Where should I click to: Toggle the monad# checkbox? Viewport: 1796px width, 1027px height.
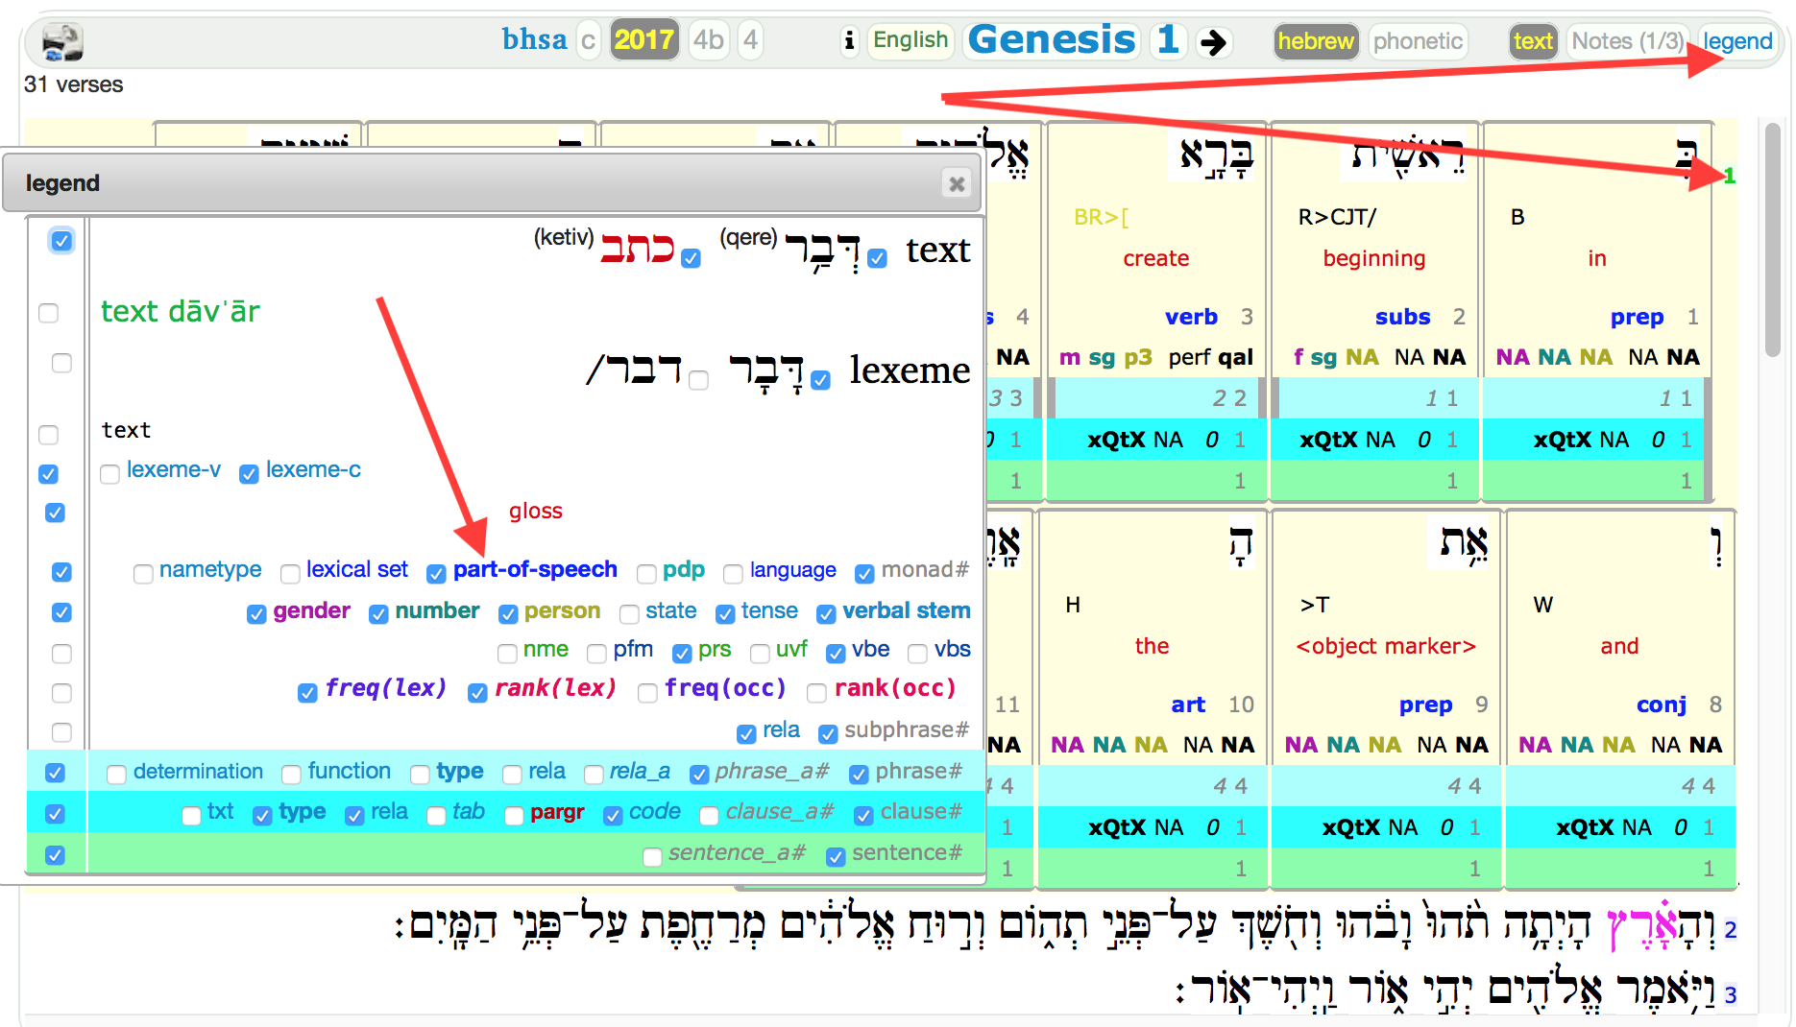coord(864,574)
